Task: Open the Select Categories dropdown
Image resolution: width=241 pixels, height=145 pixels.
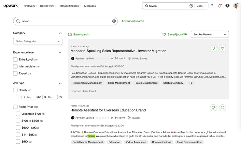Action: coord(37,41)
